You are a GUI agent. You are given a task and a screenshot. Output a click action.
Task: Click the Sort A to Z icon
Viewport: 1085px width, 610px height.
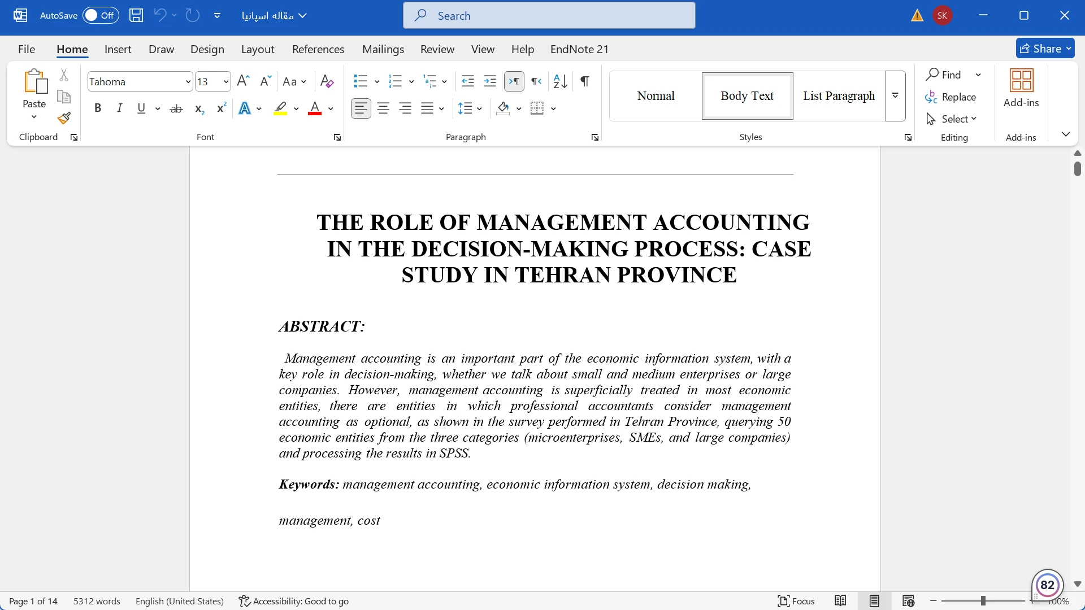tap(560, 81)
